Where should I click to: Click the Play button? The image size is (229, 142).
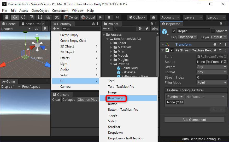[101, 17]
